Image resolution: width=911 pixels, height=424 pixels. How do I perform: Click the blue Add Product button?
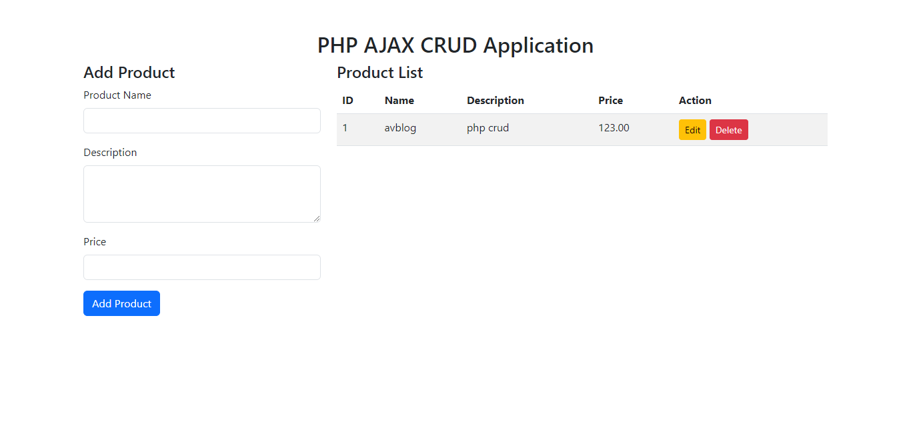(x=121, y=303)
